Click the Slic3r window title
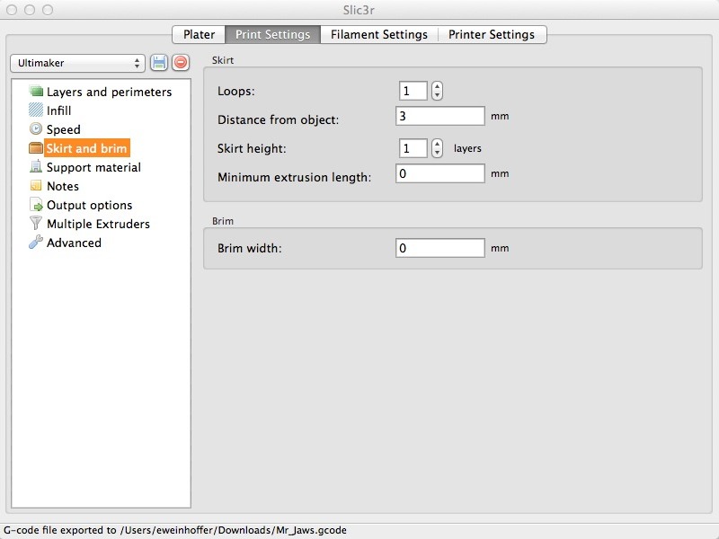Viewport: 719px width, 539px height. coord(359,10)
